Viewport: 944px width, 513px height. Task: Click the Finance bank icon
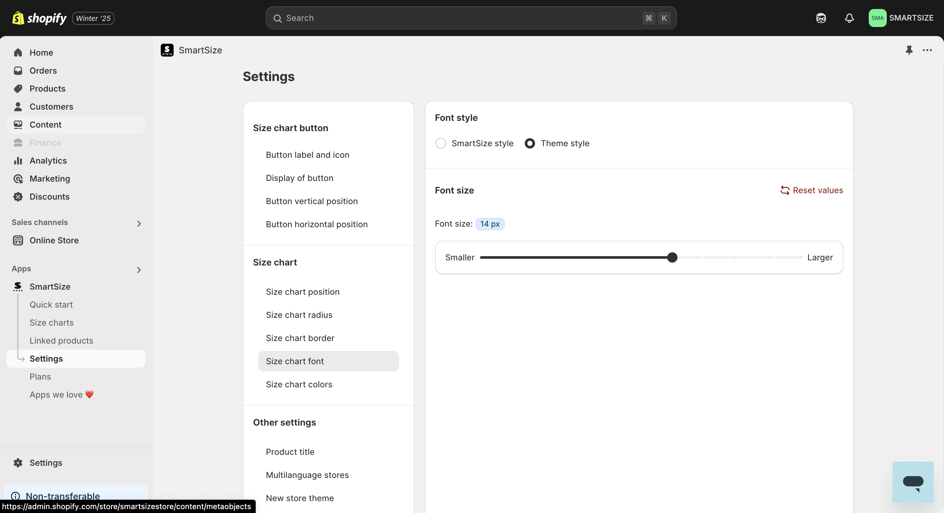[x=18, y=142]
